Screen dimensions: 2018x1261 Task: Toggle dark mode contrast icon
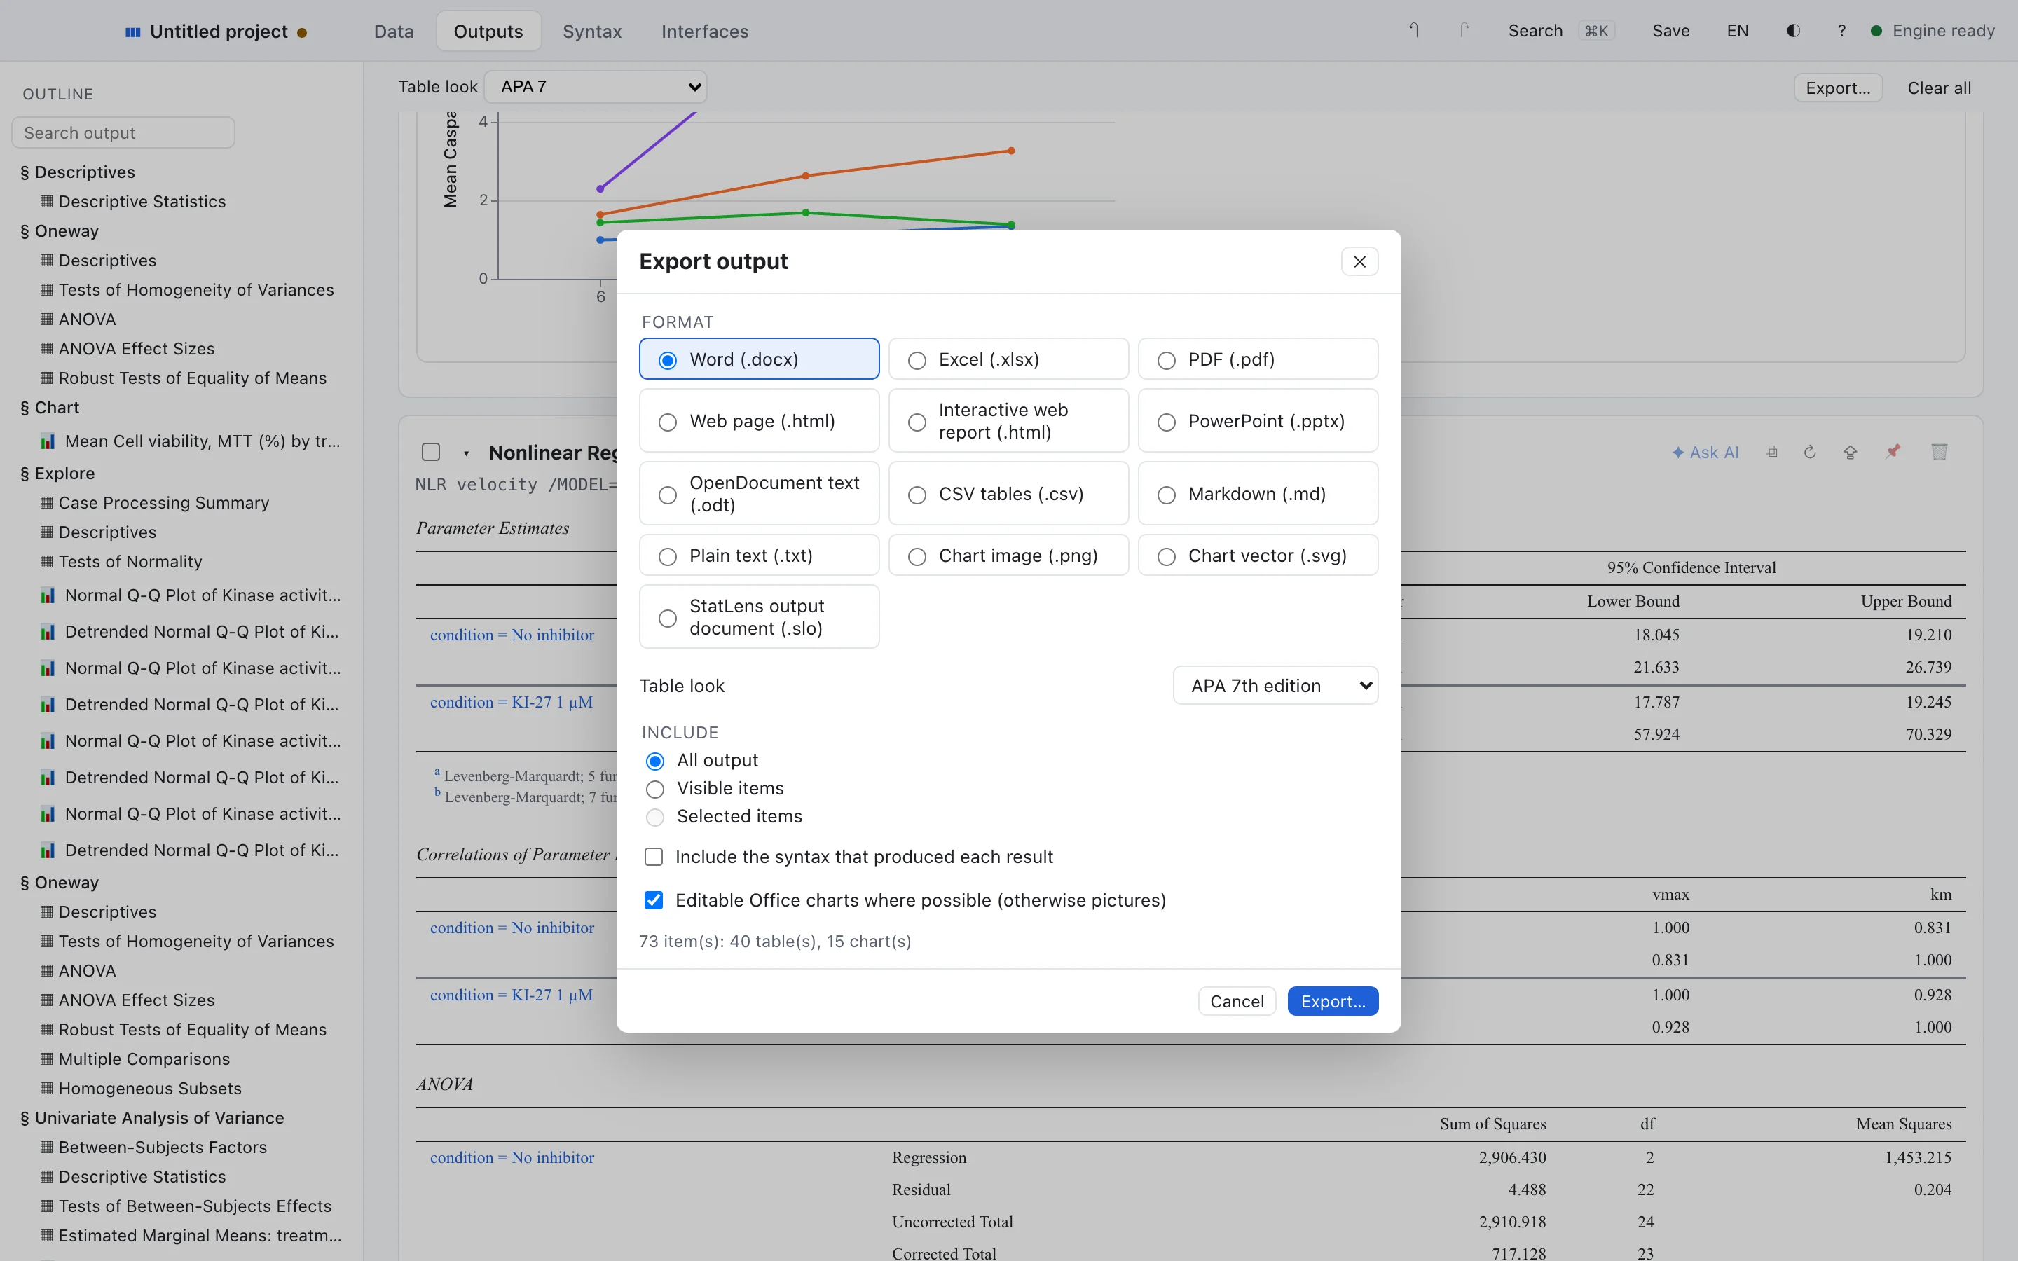[x=1793, y=31]
